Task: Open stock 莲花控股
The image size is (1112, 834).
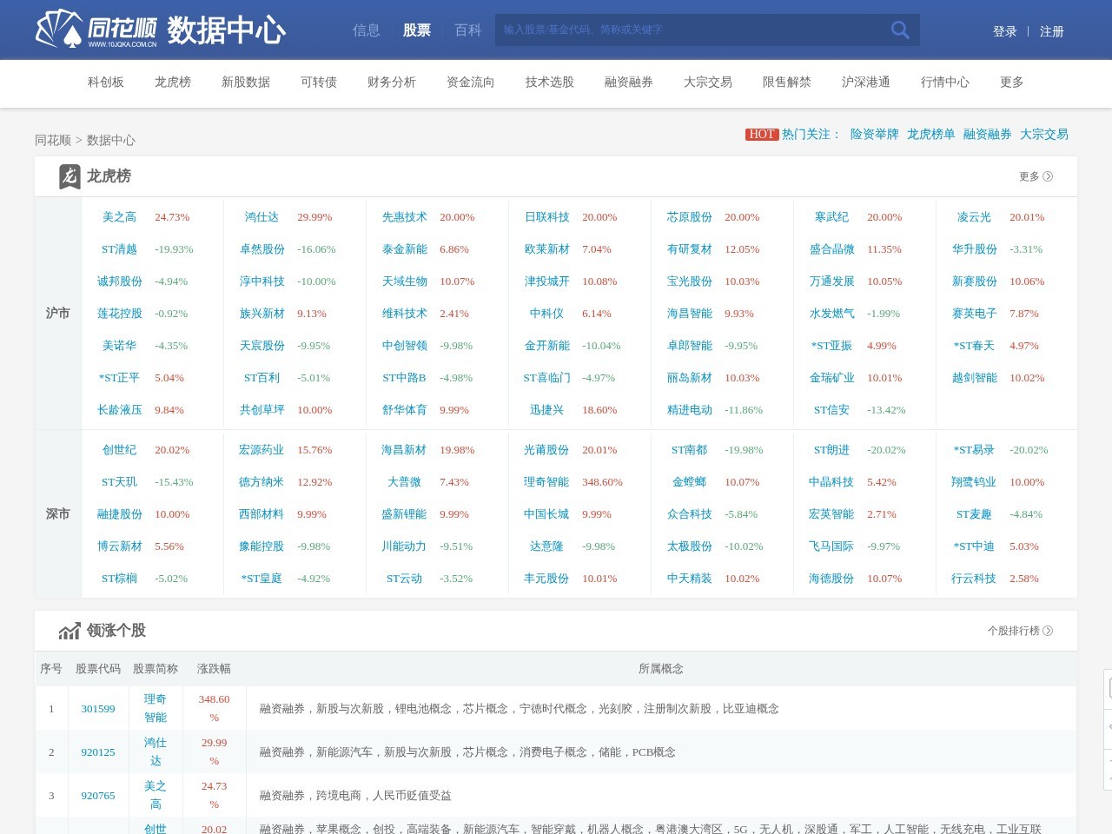Action: tap(120, 314)
